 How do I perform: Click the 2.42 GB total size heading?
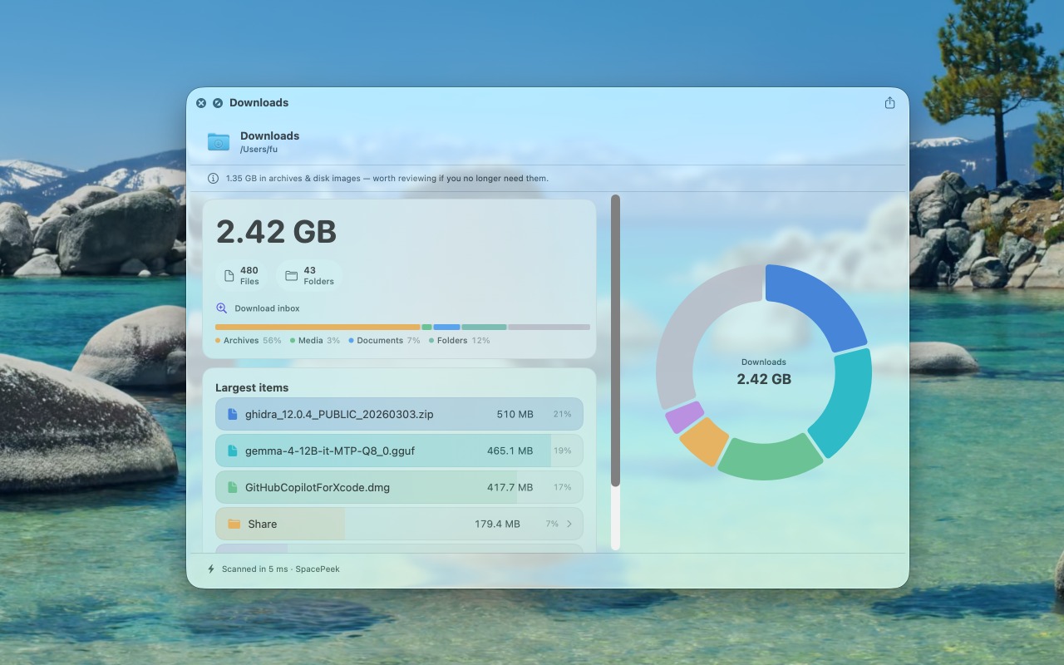point(276,232)
